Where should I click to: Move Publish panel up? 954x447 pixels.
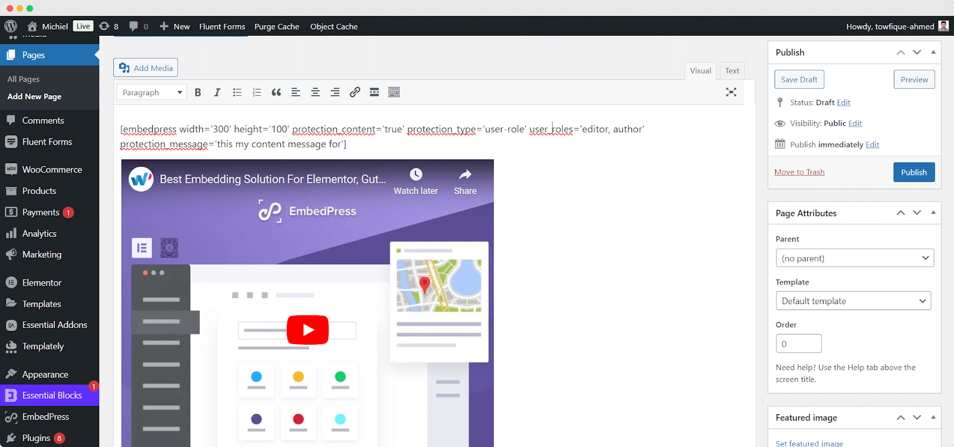[901, 52]
